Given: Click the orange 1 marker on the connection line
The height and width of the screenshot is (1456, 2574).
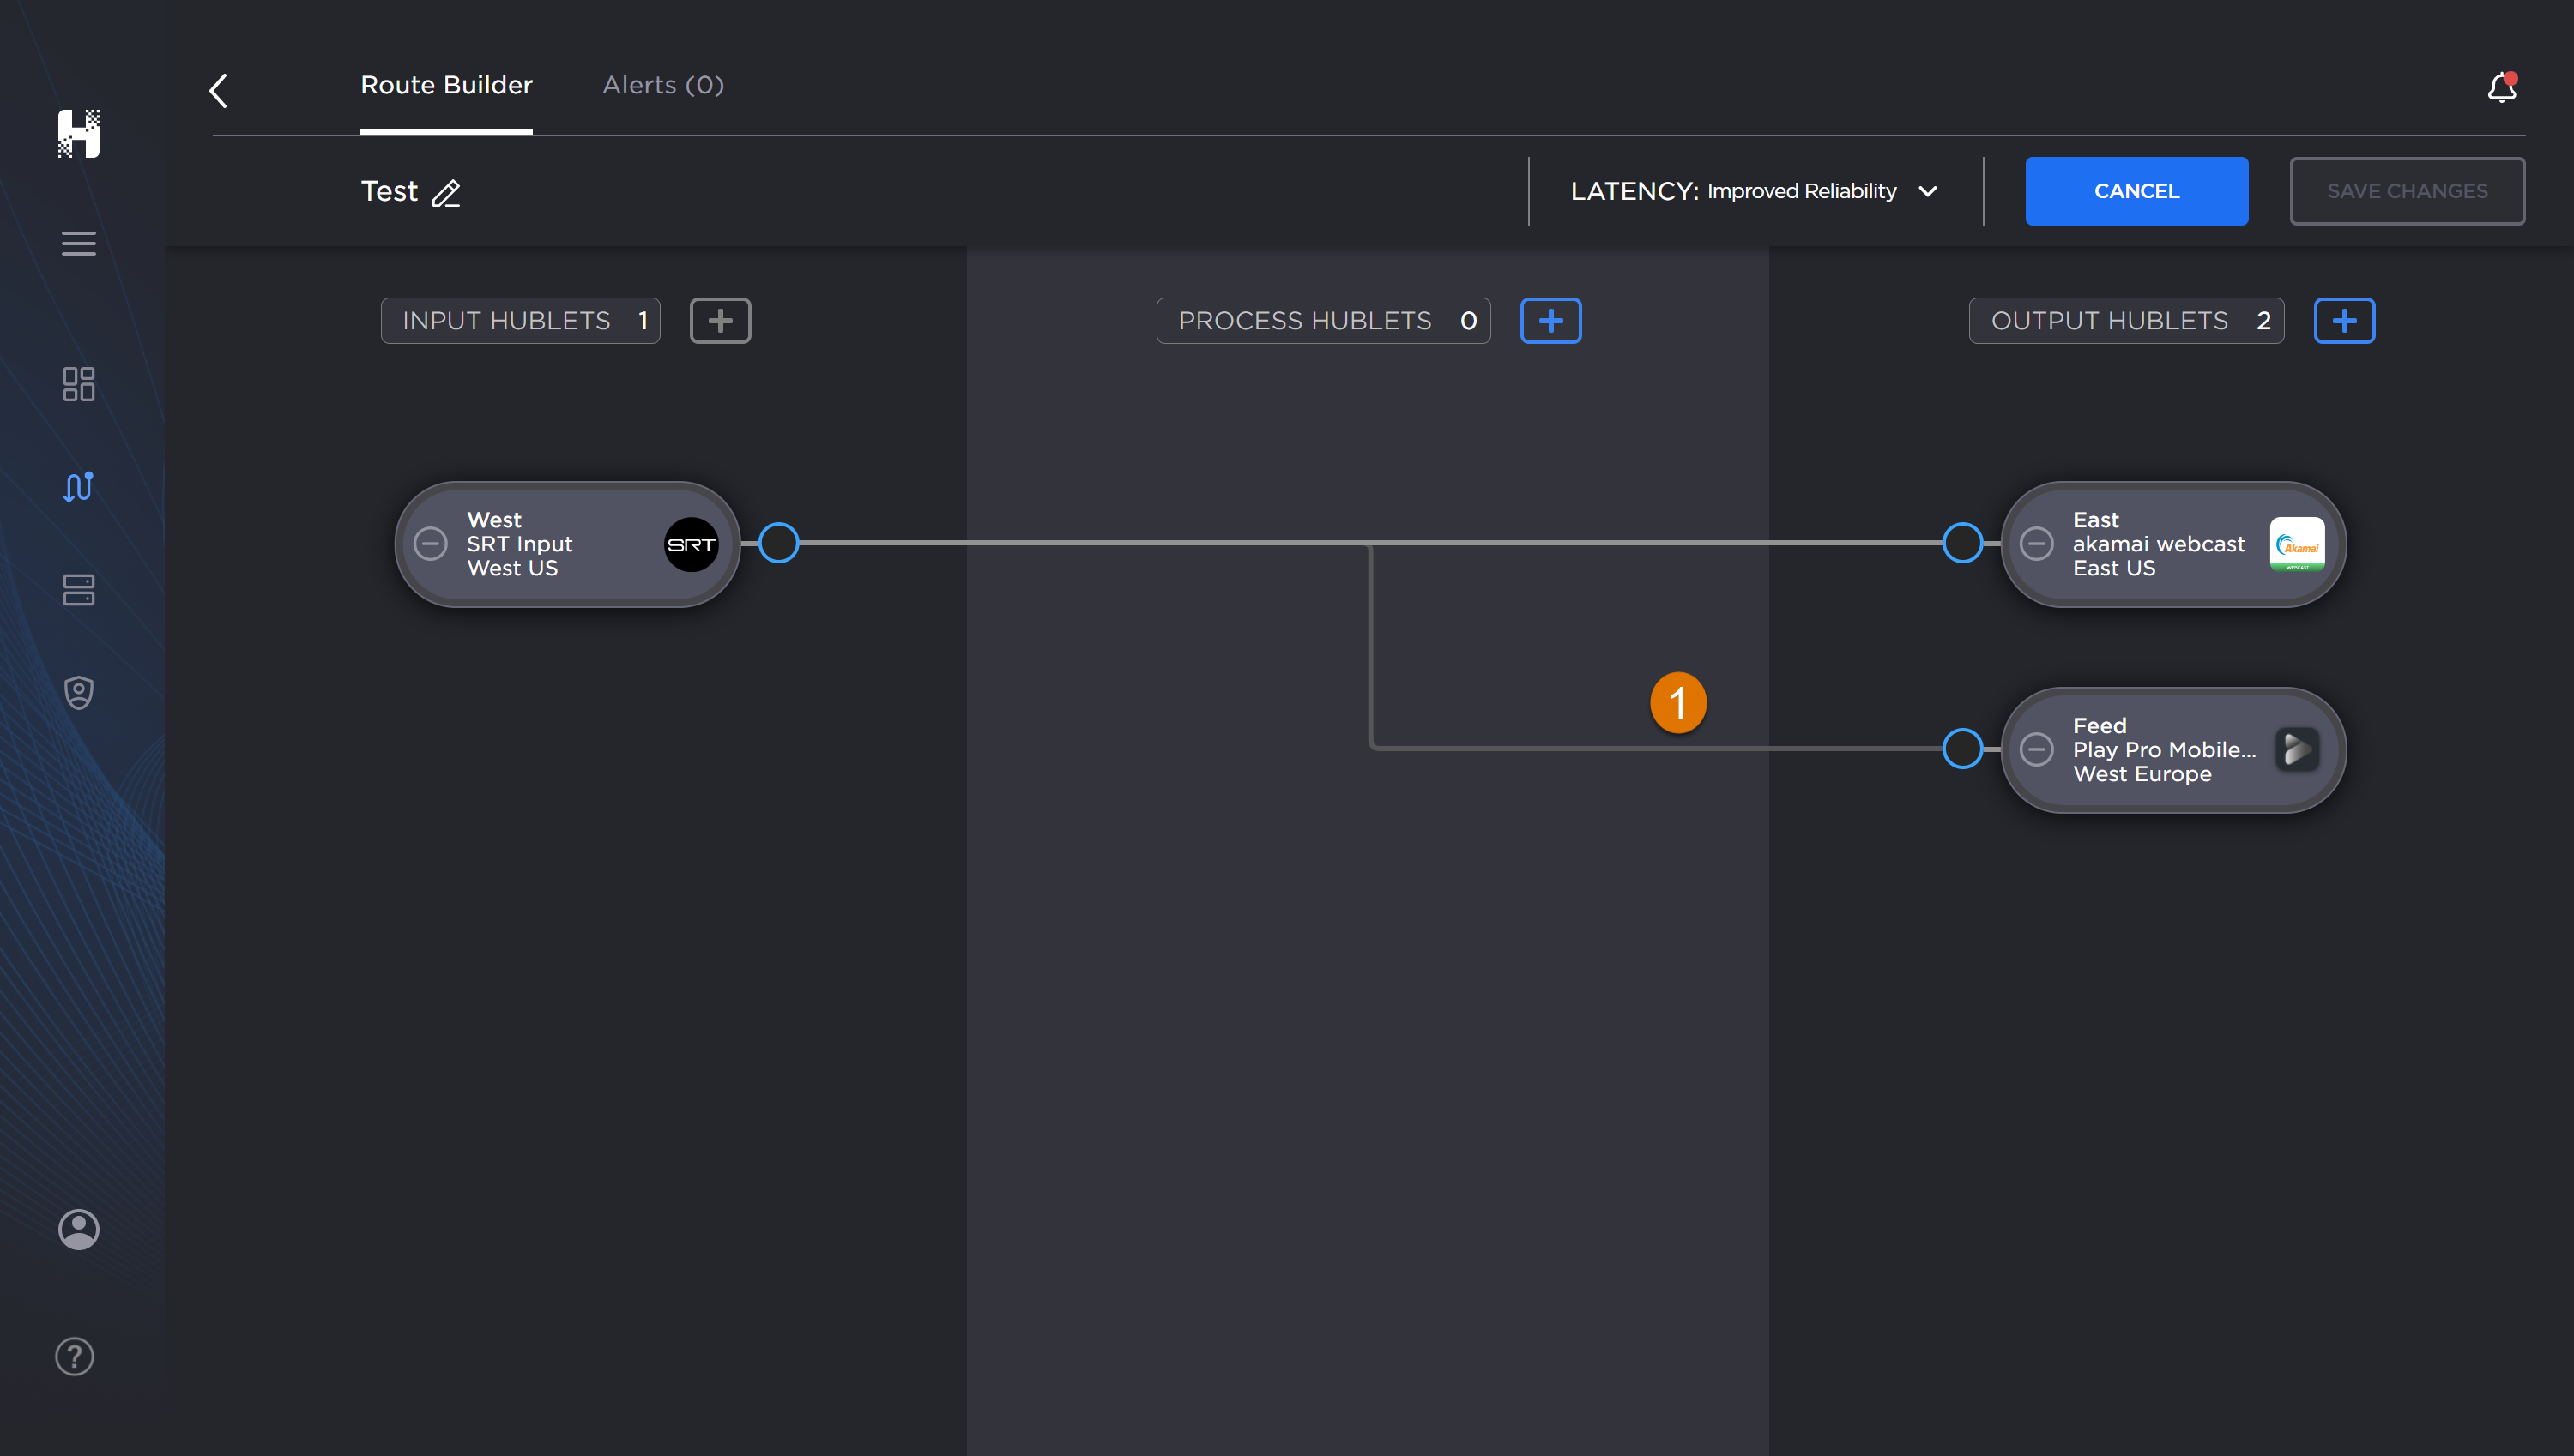Looking at the screenshot, I should coord(1677,702).
